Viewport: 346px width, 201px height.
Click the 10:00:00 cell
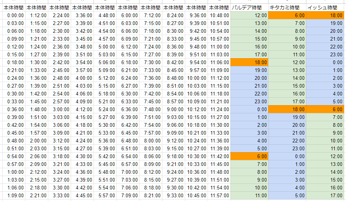[196, 78]
